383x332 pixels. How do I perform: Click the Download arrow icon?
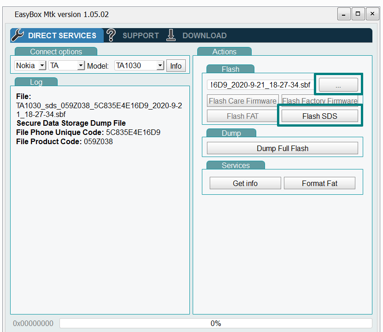[171, 35]
